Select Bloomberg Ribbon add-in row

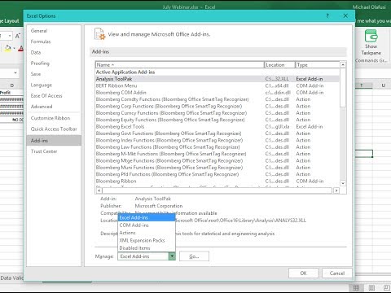click(x=217, y=181)
